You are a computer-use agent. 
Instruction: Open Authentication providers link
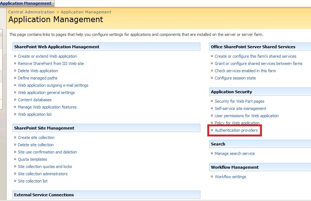click(236, 130)
